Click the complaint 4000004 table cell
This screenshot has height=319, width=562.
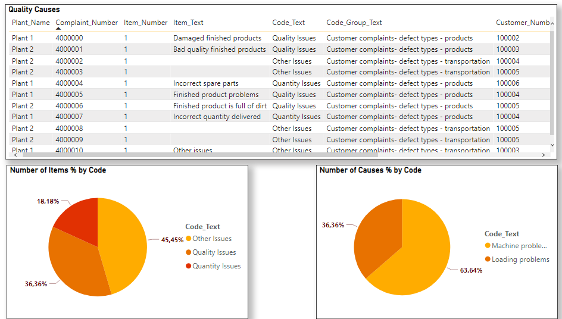(x=69, y=83)
